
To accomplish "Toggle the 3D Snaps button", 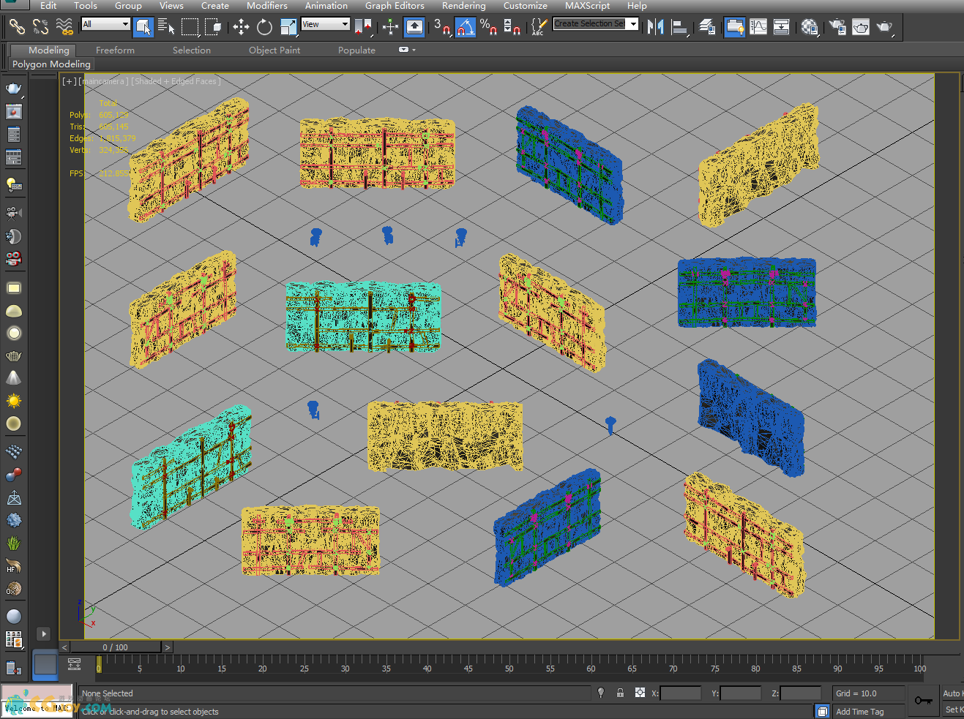I will click(x=441, y=27).
